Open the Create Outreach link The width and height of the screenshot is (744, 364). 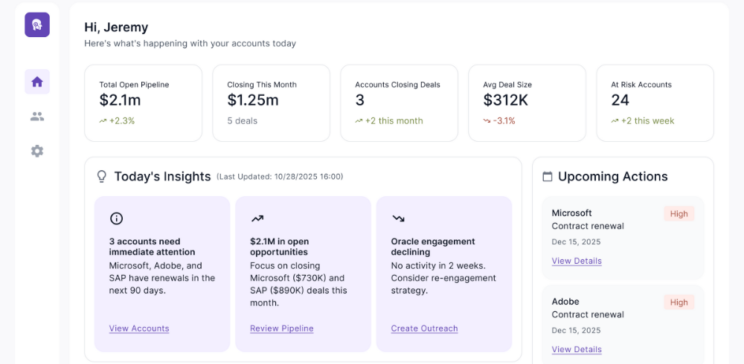424,328
